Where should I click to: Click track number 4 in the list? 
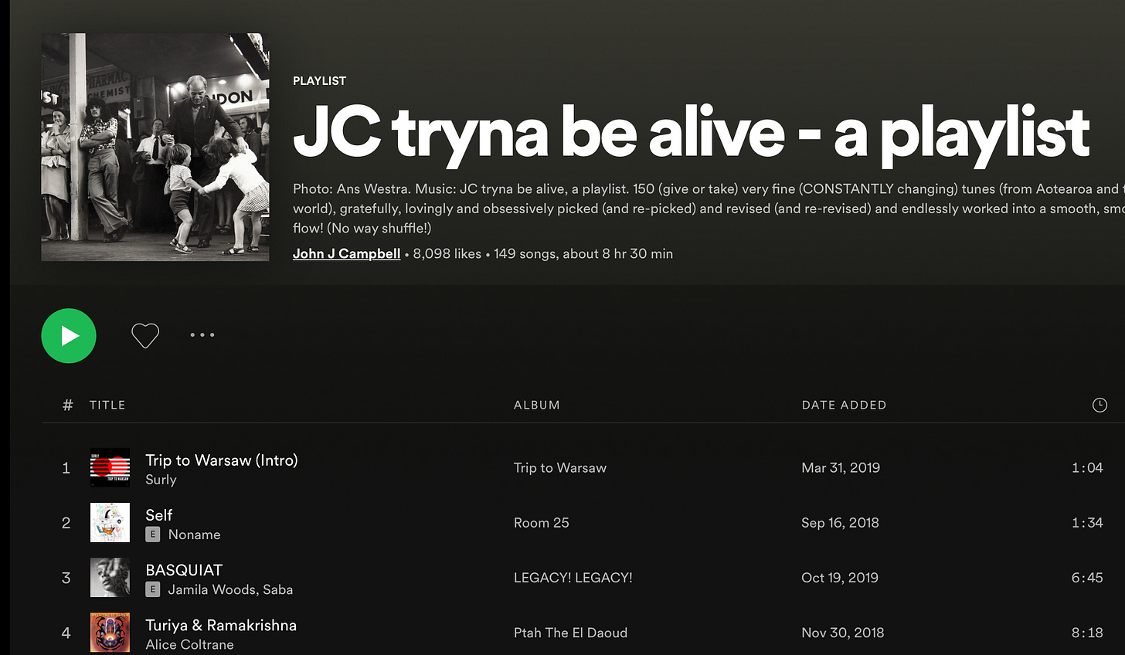(x=66, y=633)
